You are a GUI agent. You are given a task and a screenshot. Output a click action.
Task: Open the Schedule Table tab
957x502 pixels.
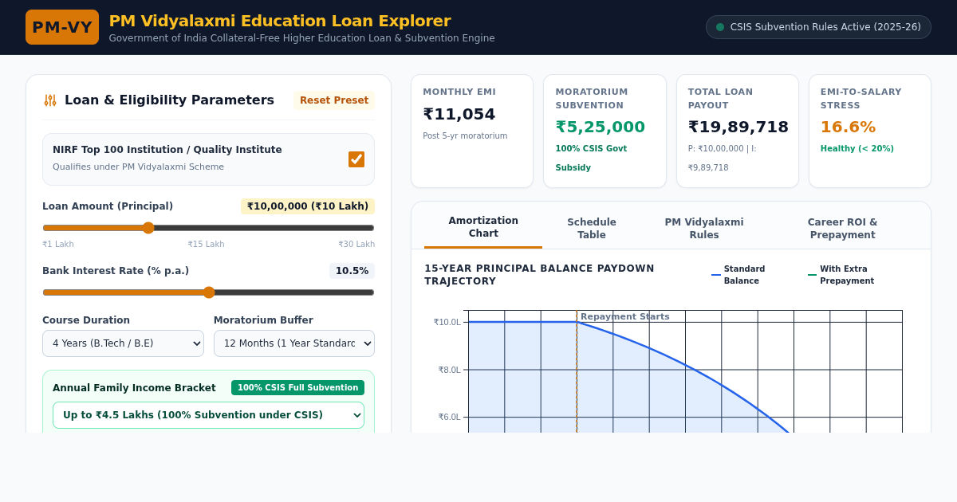click(x=592, y=229)
